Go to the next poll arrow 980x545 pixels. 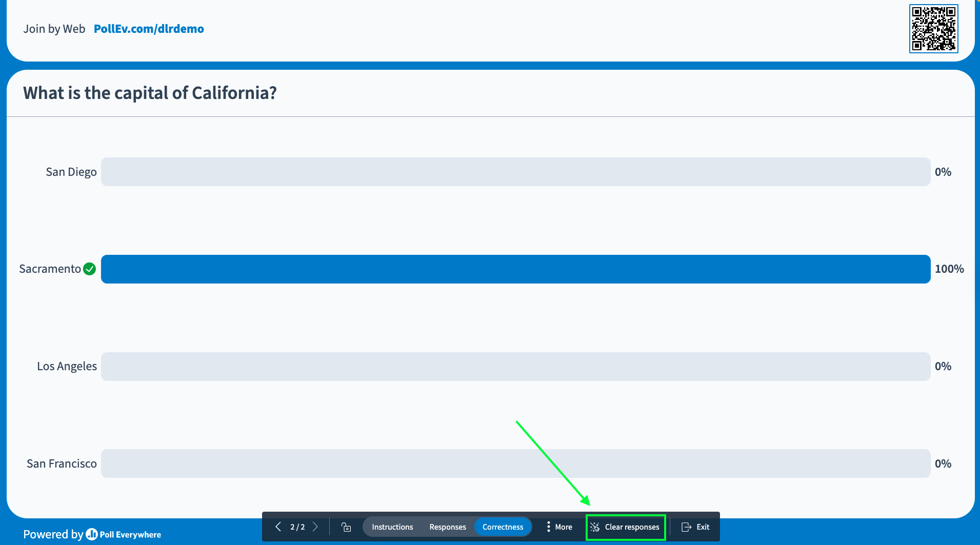tap(315, 527)
